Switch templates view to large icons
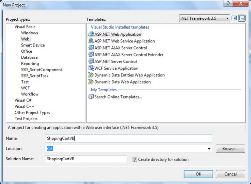The width and height of the screenshot is (251, 184). [x=234, y=18]
